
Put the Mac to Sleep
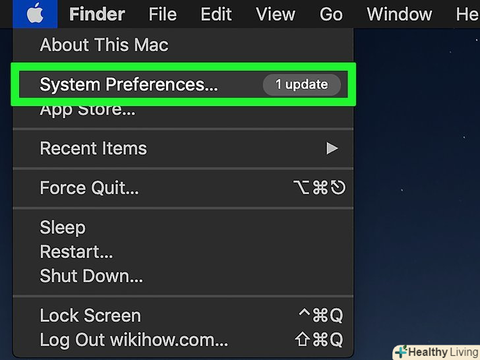[x=63, y=227]
